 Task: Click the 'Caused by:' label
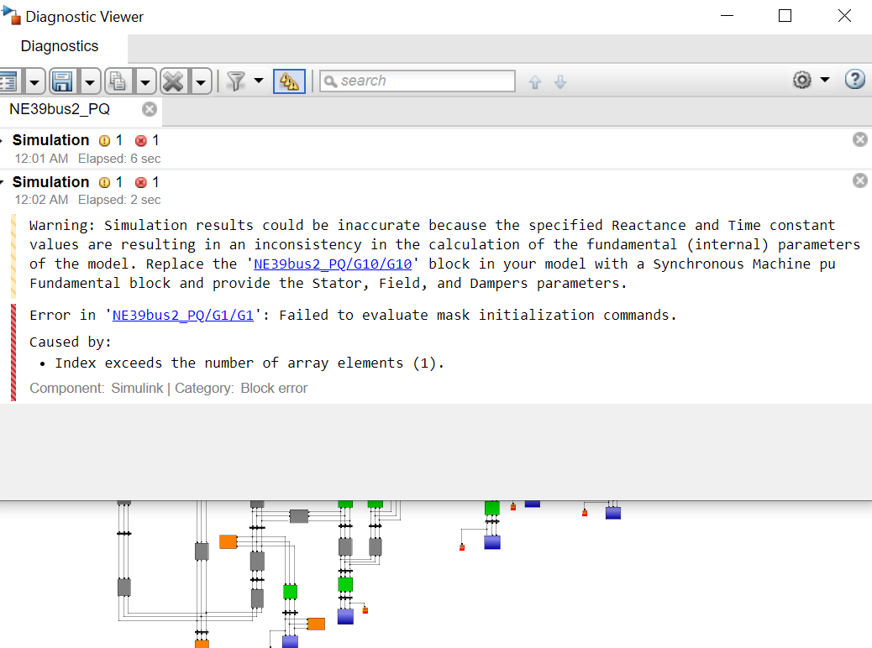[x=70, y=342]
